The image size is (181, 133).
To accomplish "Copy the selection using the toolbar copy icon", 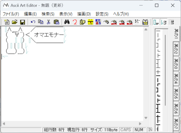I will pyautogui.click(x=41, y=22).
